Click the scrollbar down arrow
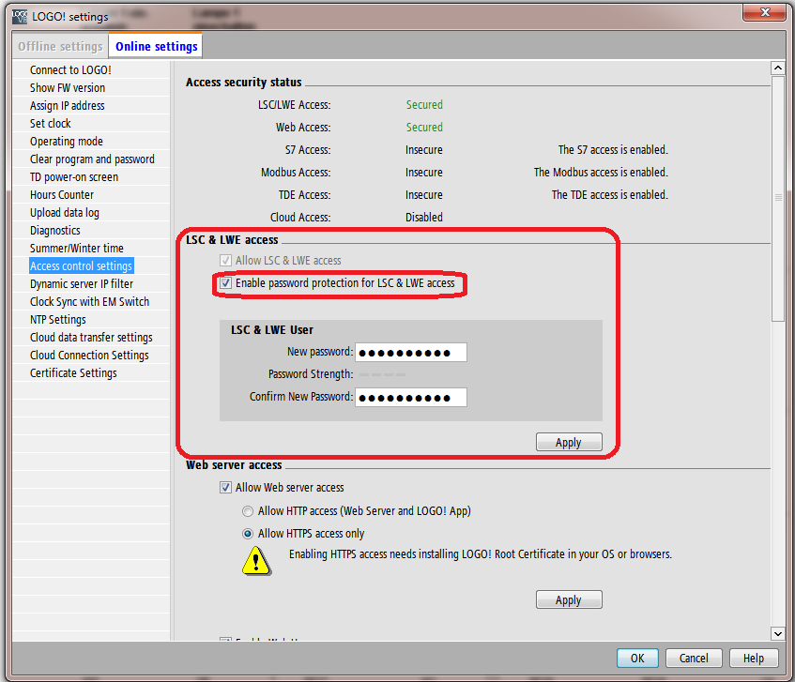This screenshot has width=795, height=682. coord(778,633)
